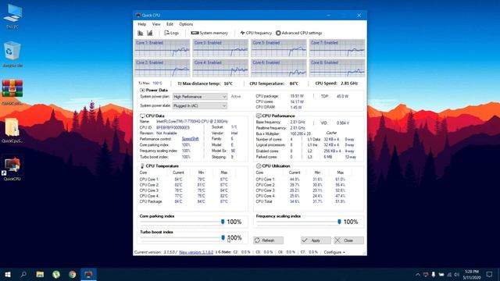
Task: Click the Apply button
Action: click(316, 240)
